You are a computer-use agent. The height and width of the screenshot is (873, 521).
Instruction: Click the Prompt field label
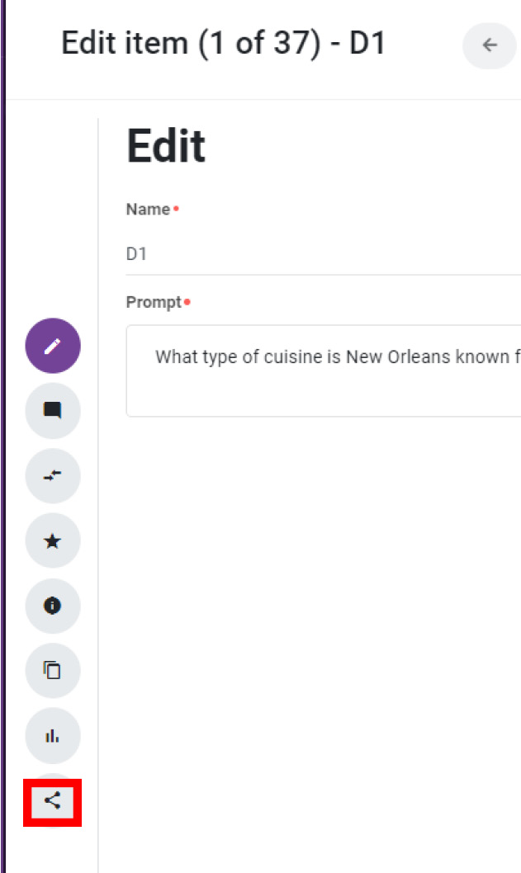coord(154,302)
